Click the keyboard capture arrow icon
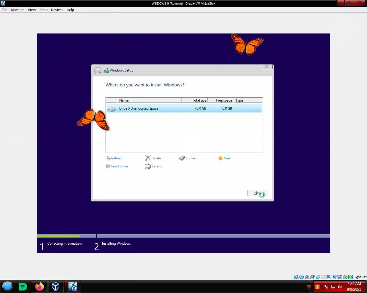This screenshot has height=293, width=367. click(x=350, y=277)
